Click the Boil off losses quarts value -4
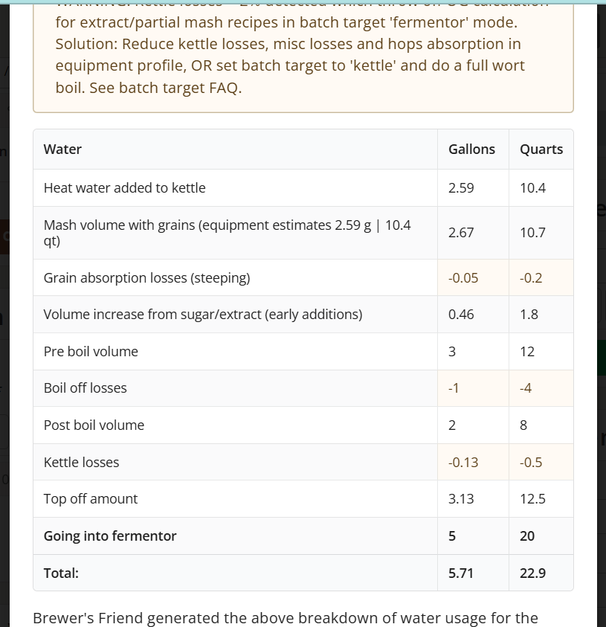Viewport: 606px width, 627px height. coord(526,388)
